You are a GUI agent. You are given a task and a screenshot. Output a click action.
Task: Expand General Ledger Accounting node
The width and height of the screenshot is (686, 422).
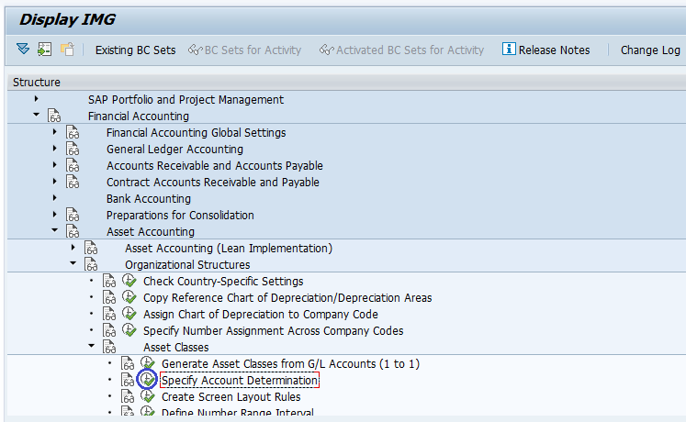pos(55,149)
